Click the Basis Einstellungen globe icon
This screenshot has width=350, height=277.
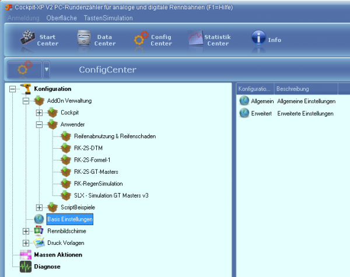[x=39, y=219]
